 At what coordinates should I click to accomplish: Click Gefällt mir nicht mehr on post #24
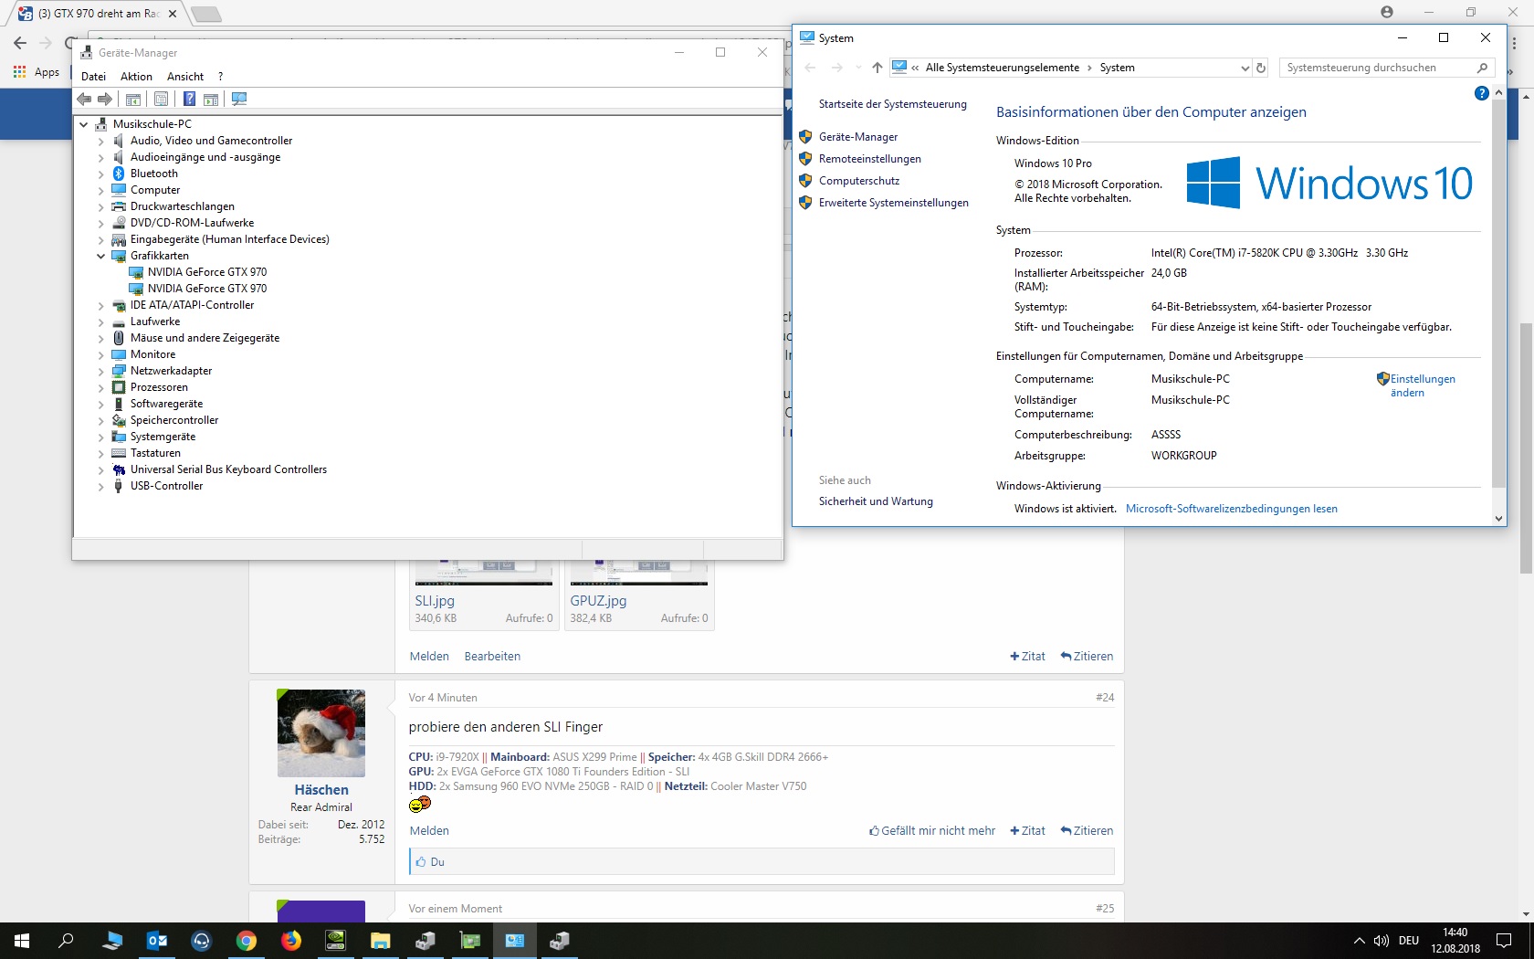click(x=932, y=831)
